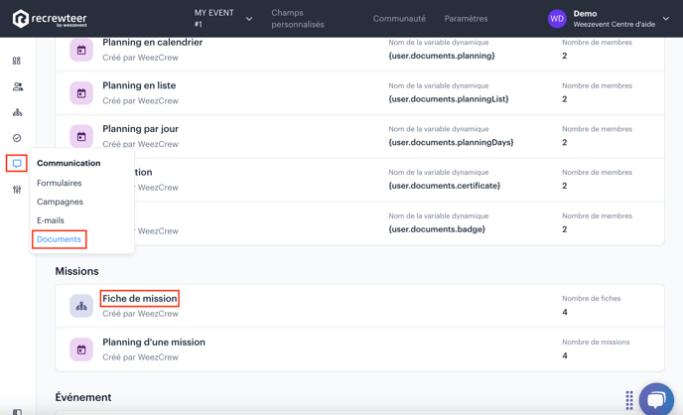Open the chat support bubble
The image size is (683, 415).
pyautogui.click(x=656, y=399)
